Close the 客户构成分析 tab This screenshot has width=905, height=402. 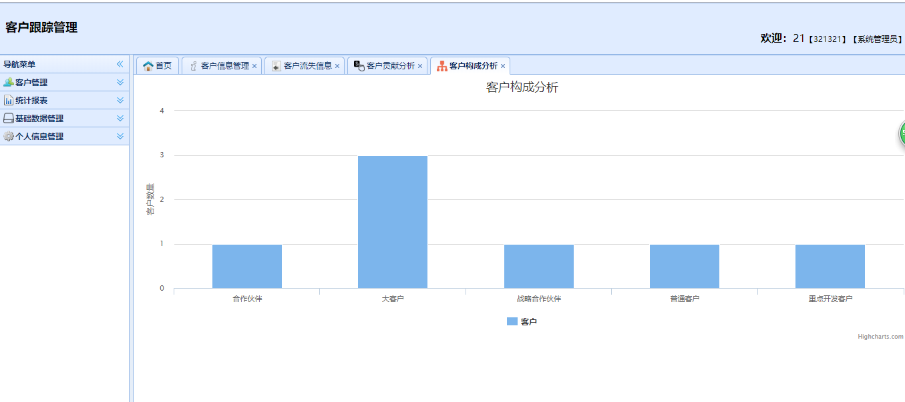[x=503, y=67]
